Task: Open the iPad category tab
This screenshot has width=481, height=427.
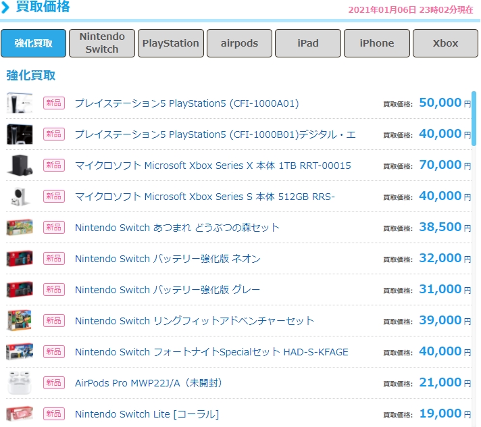Action: click(308, 43)
